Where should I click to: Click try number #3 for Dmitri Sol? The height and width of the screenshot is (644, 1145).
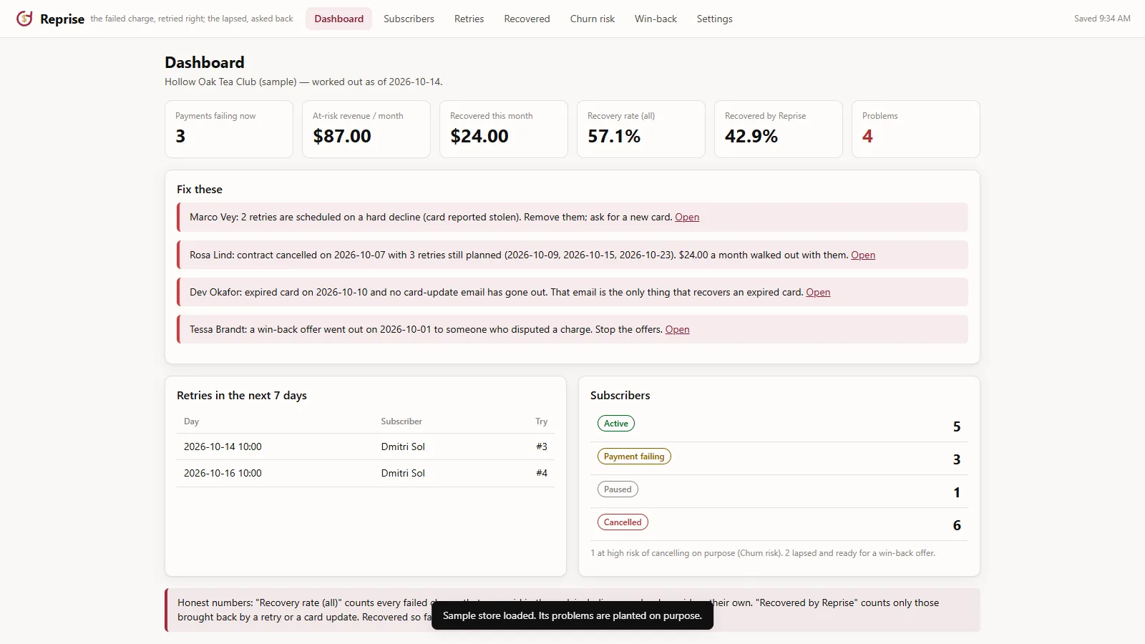click(542, 447)
